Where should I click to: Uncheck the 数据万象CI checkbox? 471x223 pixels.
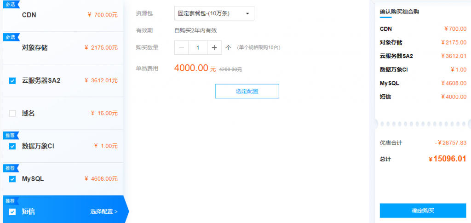[x=12, y=146]
